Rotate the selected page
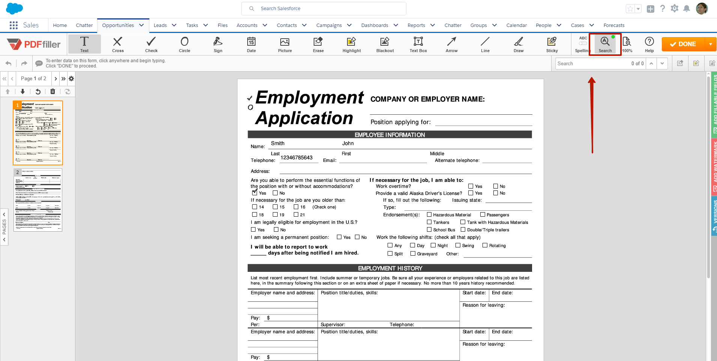Viewport: 717px width, 361px height. [x=38, y=91]
